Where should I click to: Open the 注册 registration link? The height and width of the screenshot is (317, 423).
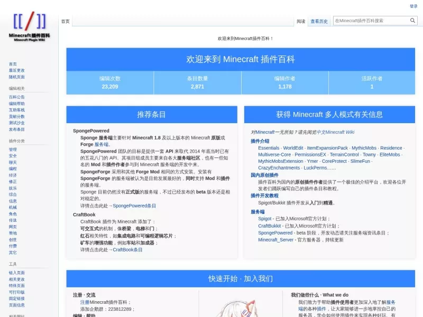pos(85,302)
